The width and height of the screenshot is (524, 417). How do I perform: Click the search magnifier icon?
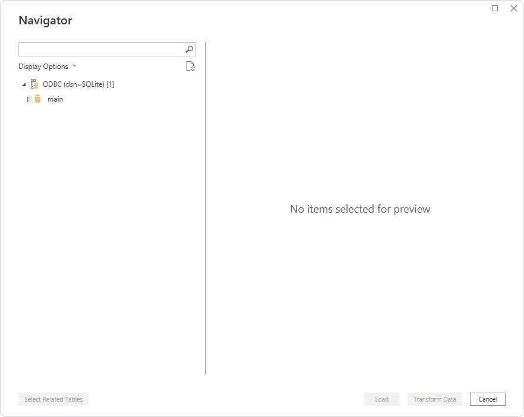(x=189, y=49)
